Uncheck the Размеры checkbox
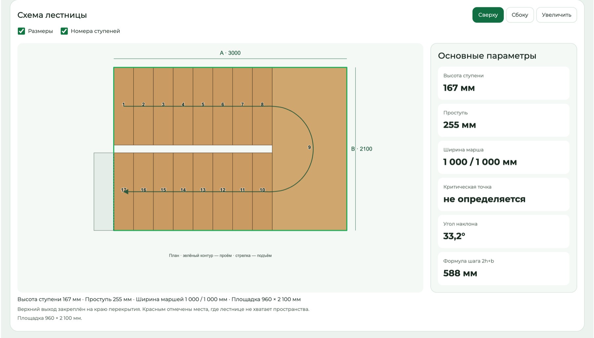 [x=21, y=31]
